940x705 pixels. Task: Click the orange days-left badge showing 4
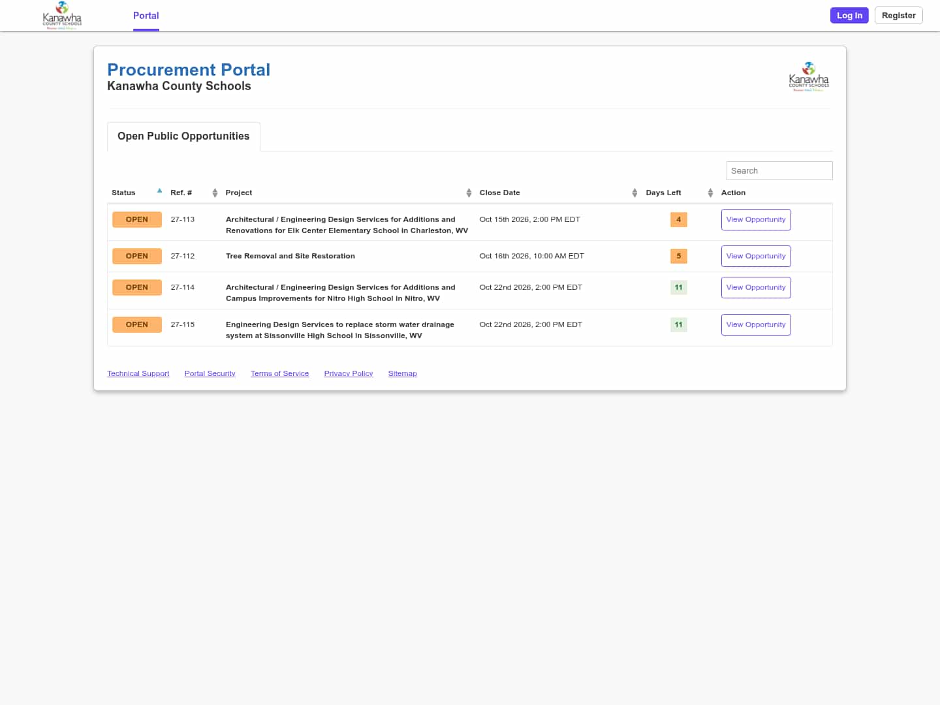(x=679, y=220)
